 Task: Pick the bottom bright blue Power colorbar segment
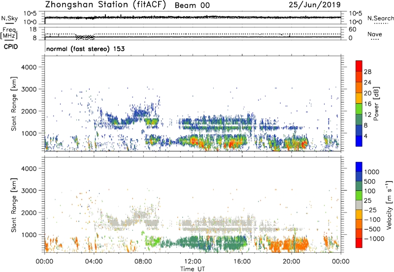tap(359, 141)
